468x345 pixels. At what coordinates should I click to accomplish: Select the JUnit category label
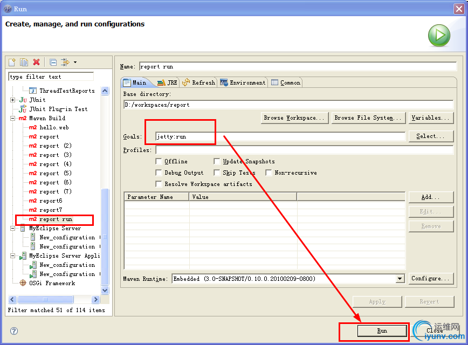37,100
